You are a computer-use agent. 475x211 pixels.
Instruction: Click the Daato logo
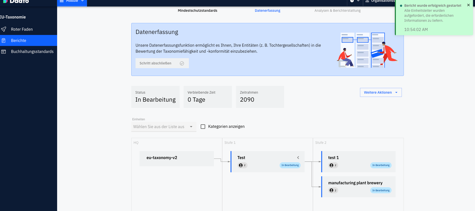click(16, 1)
